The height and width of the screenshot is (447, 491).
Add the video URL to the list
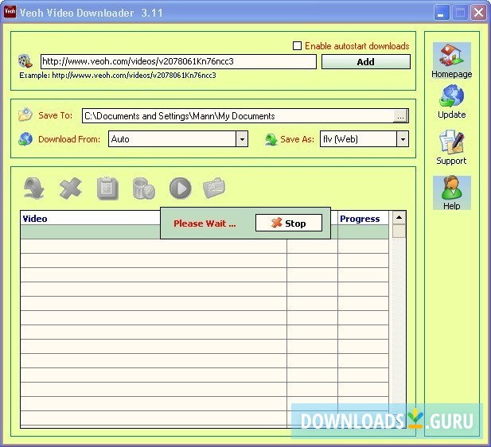point(366,62)
